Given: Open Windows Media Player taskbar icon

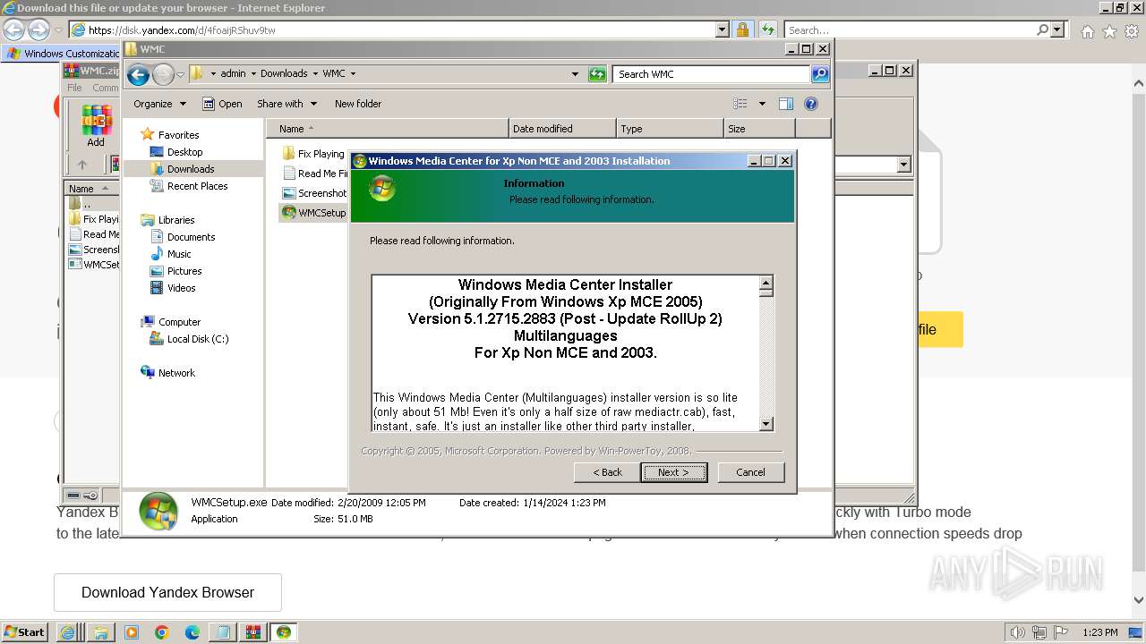Looking at the screenshot, I should click(132, 632).
